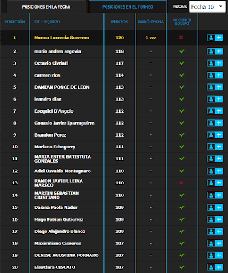The image size is (228, 273).
Task: Click red X for Norma Lucrecia Guerrero
Action: tap(181, 38)
